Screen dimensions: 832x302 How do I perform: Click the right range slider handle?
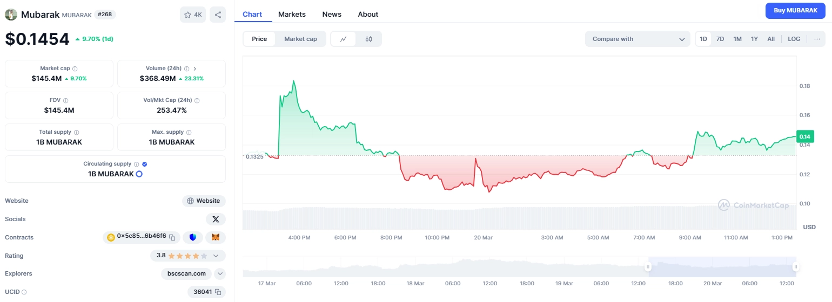[x=795, y=266]
